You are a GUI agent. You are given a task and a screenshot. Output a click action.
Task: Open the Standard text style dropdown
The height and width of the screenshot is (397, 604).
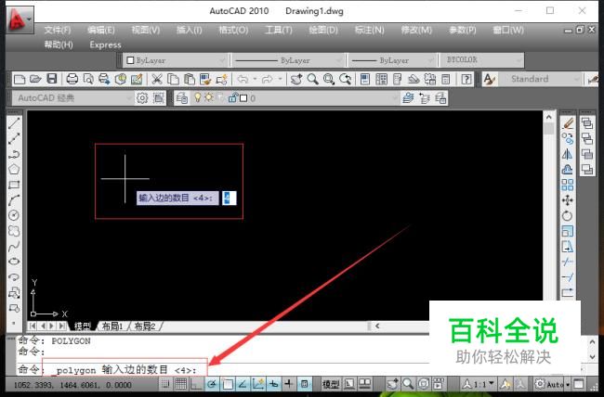[541, 79]
